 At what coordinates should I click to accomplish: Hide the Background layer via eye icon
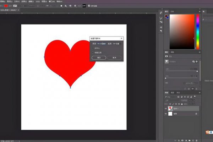(165, 114)
